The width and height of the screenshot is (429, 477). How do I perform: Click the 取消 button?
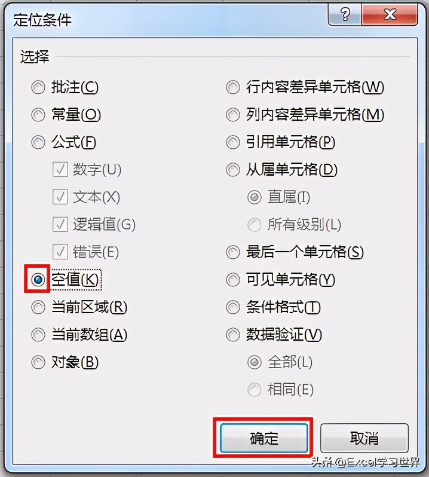[364, 438]
